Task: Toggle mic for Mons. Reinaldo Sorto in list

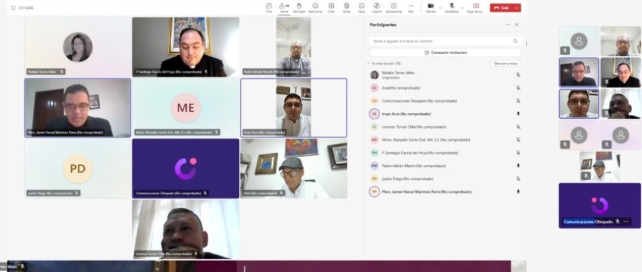Action: coord(518,140)
